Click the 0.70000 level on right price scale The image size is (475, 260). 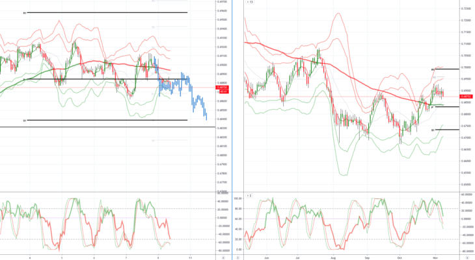tap(466, 67)
